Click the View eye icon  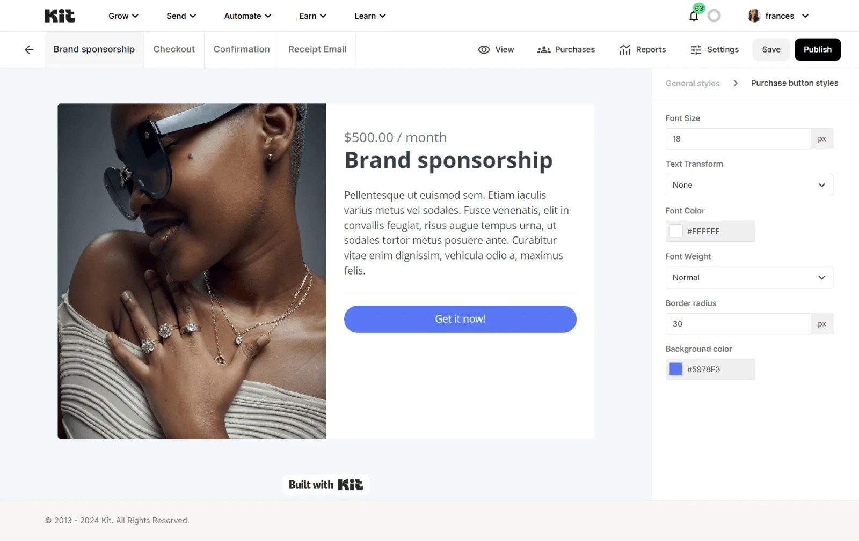coord(484,49)
